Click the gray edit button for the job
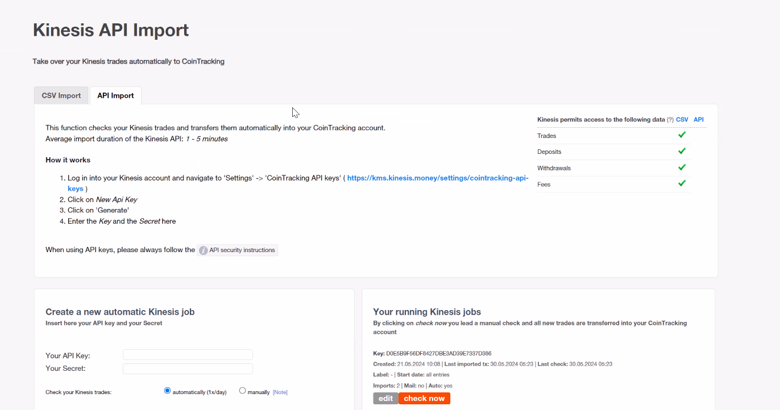This screenshot has height=410, width=780. [x=385, y=399]
